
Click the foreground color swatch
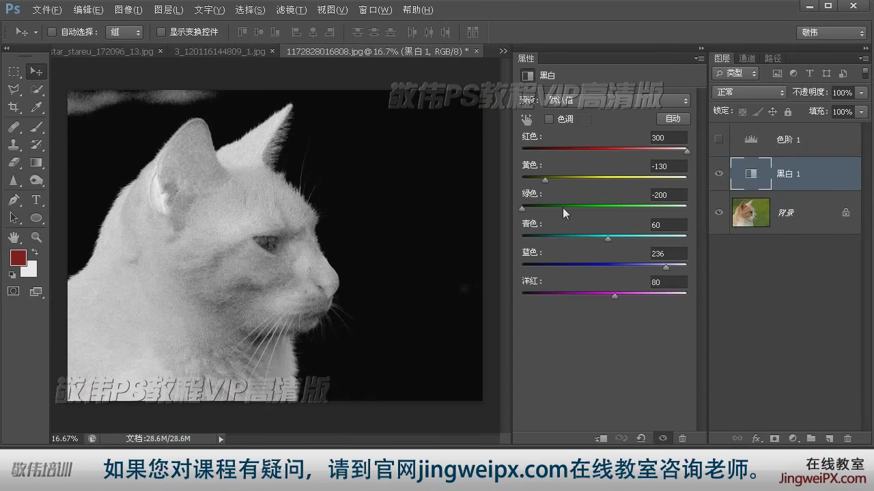pos(18,258)
